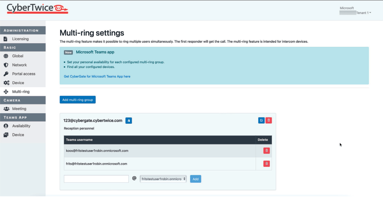Click the Administration section header

pyautogui.click(x=23, y=30)
